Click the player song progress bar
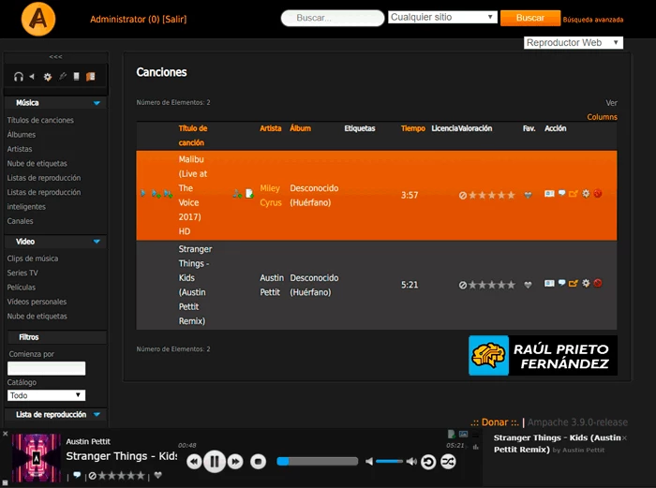Screen dimensions: 656x488 pyautogui.click(x=317, y=461)
